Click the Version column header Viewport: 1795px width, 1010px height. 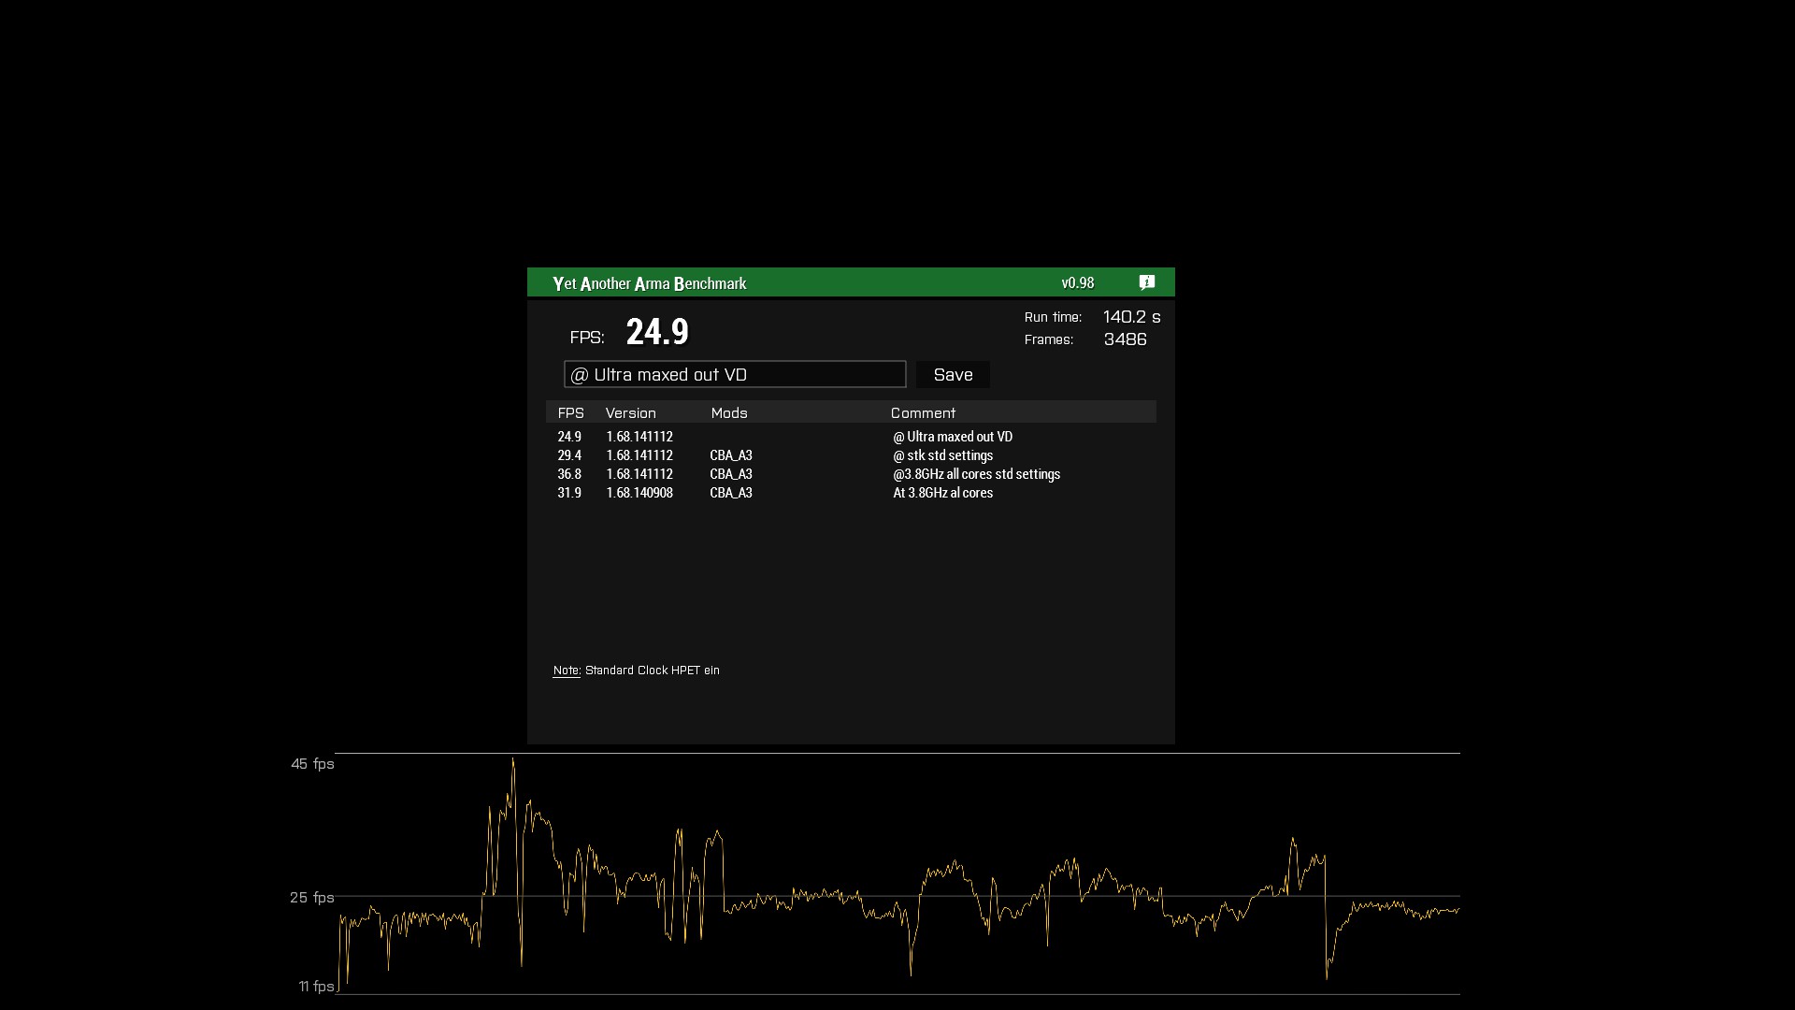point(631,412)
